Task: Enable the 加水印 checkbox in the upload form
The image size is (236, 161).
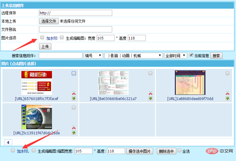Action: click(x=42, y=38)
